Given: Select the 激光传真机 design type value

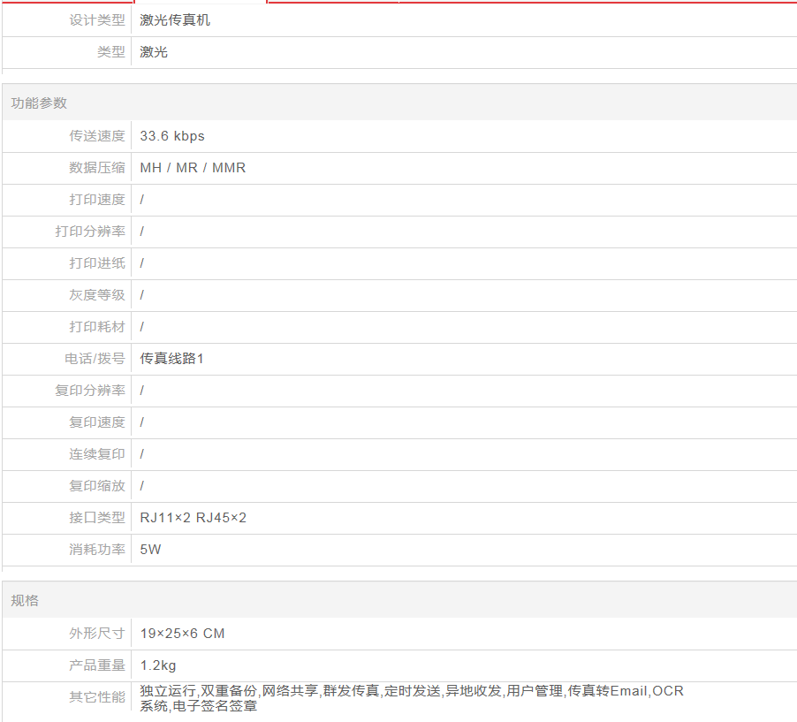Looking at the screenshot, I should pos(175,20).
